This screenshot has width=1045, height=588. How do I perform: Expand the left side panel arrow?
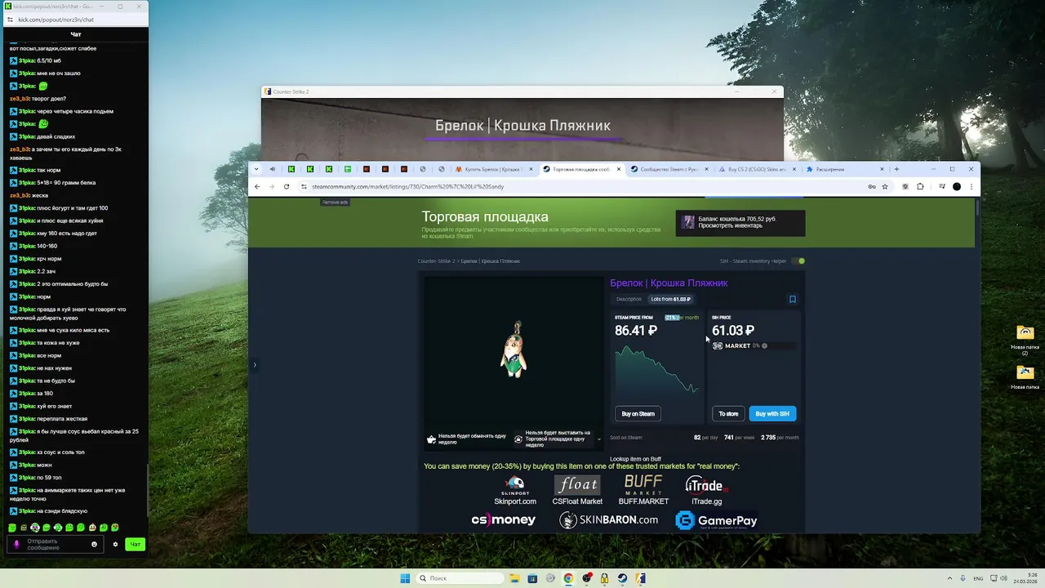click(x=255, y=365)
